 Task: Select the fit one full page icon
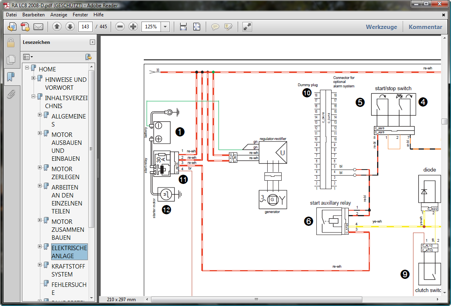pos(197,27)
